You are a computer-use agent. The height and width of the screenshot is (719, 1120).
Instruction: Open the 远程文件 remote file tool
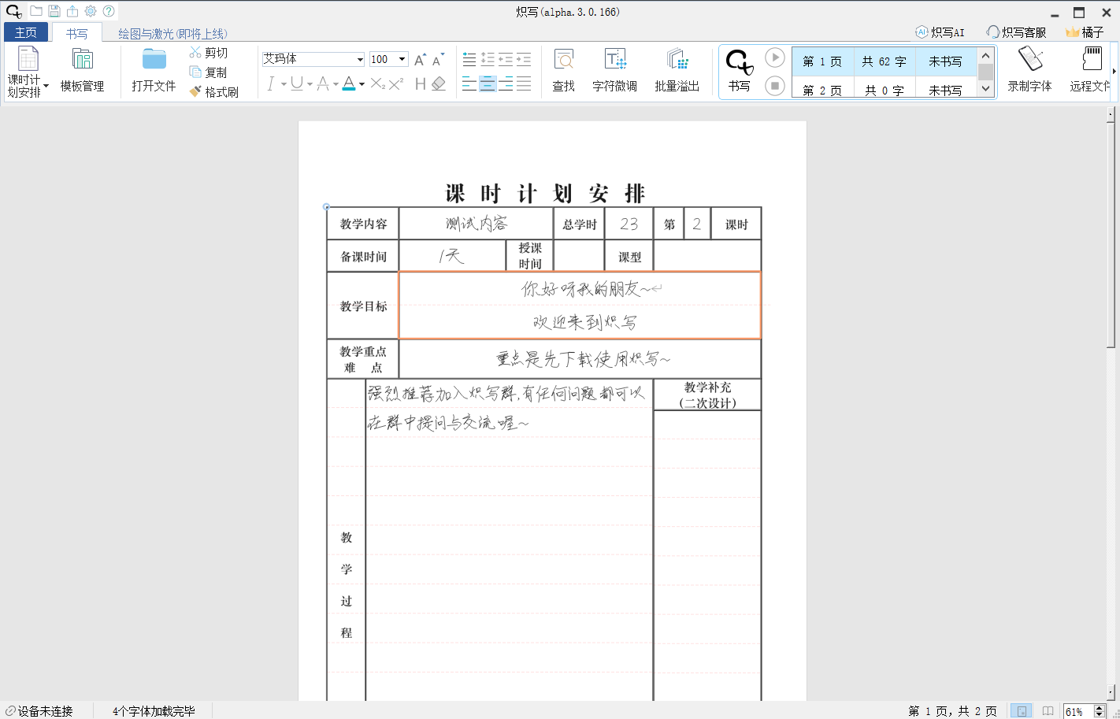(1090, 70)
